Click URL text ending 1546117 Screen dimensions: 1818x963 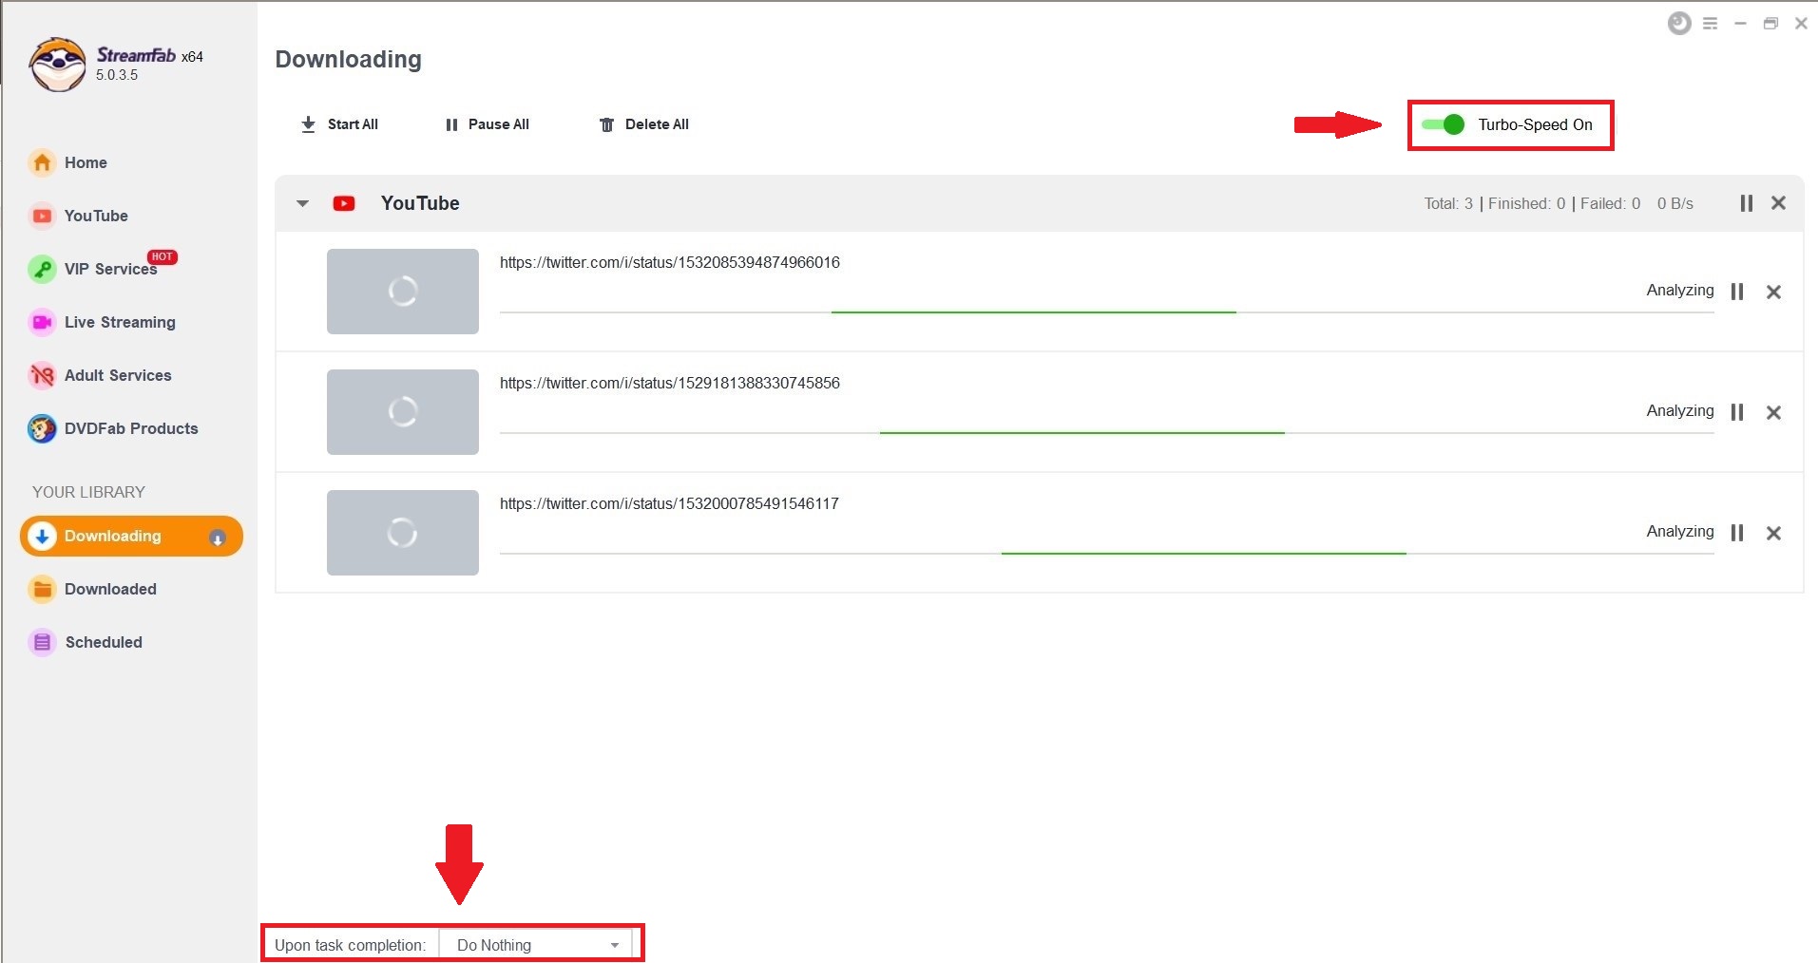click(669, 503)
